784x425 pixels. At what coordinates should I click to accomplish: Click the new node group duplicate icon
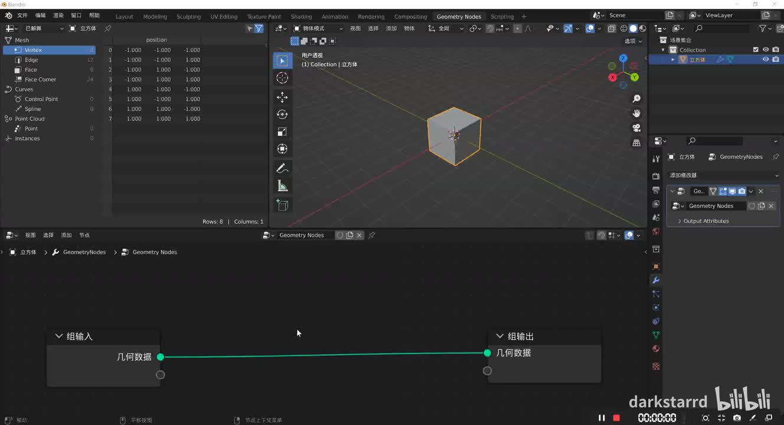click(349, 235)
